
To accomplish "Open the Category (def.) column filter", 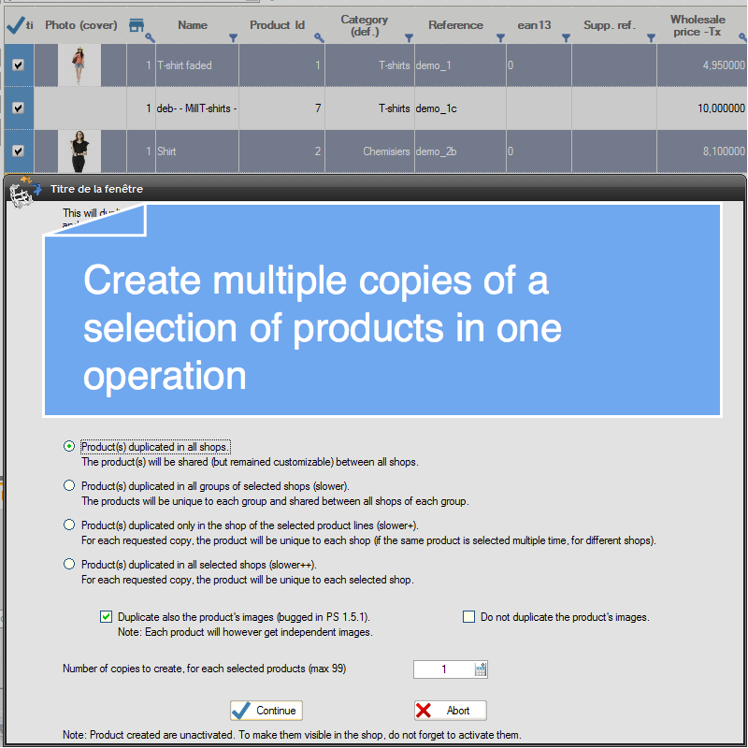I will coord(409,38).
